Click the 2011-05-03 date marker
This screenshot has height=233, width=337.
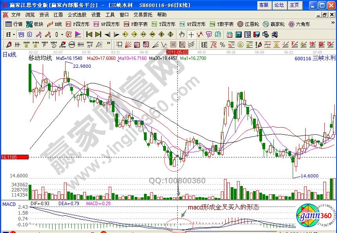tap(177, 52)
